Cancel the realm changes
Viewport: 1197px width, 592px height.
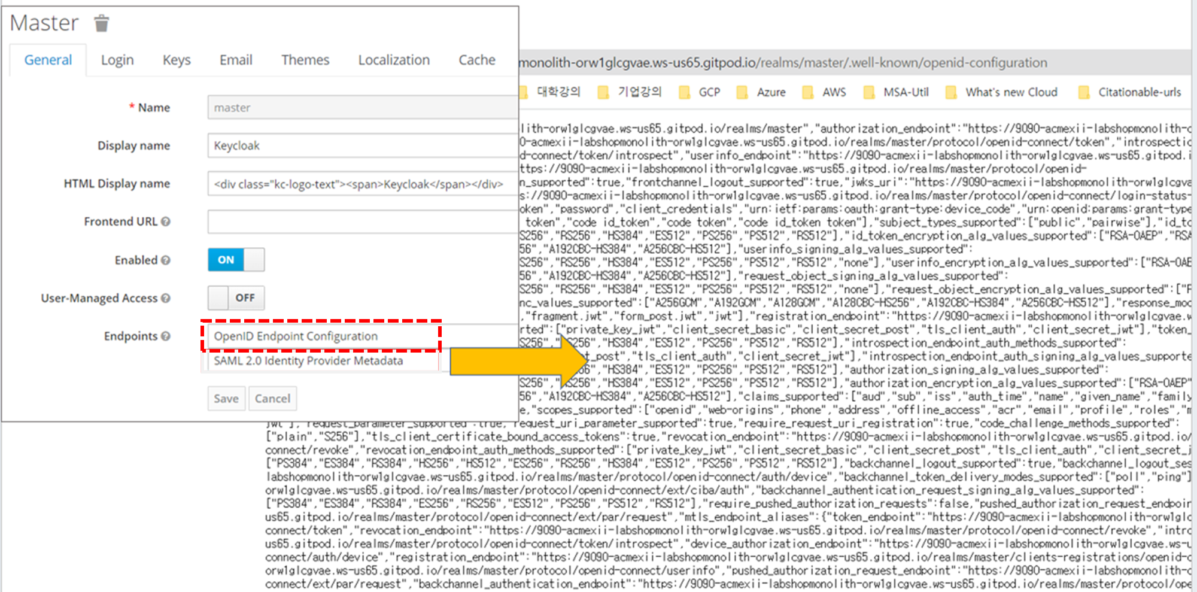pyautogui.click(x=272, y=399)
